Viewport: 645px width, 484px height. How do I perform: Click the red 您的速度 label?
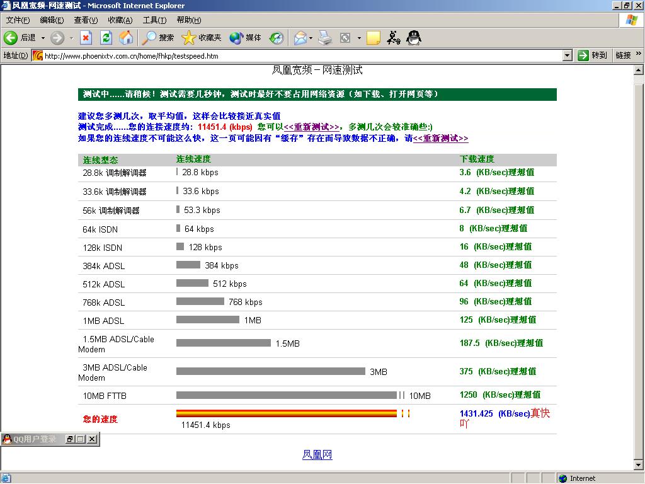(100, 419)
